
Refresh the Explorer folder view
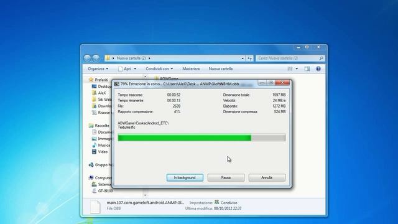250,58
